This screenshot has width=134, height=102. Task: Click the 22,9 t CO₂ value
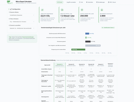coord(45,16)
